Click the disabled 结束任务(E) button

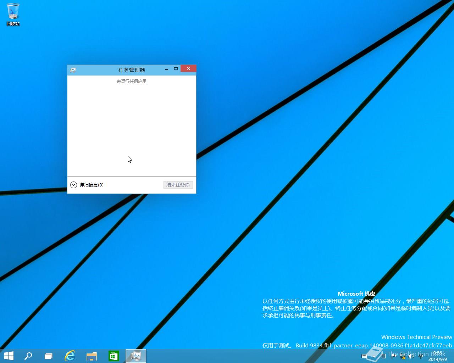(x=178, y=185)
